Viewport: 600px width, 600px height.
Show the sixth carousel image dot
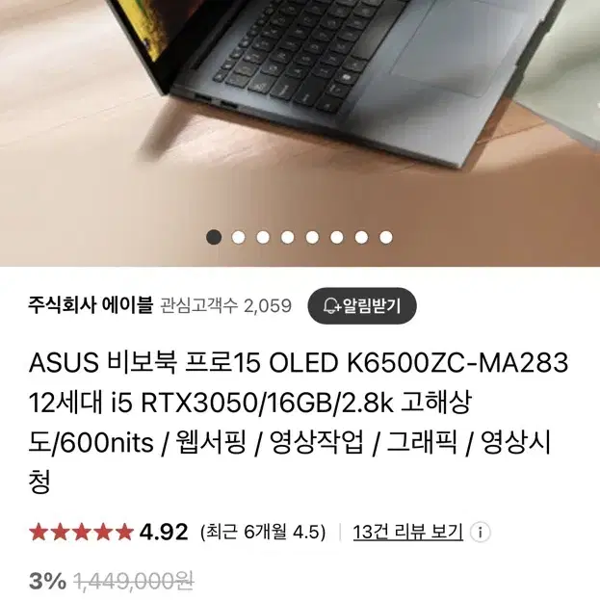(337, 237)
